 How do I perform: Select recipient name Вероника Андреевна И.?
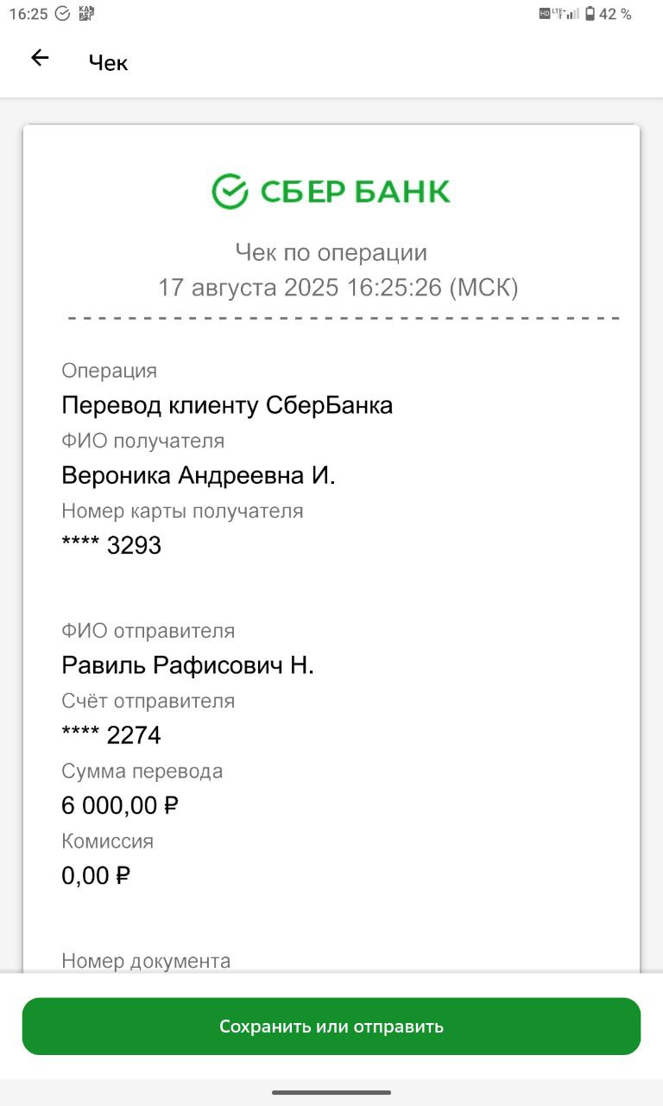pos(199,475)
